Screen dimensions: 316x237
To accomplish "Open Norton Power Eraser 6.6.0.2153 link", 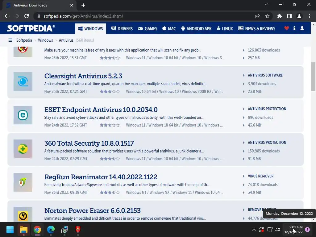I will tap(93, 211).
